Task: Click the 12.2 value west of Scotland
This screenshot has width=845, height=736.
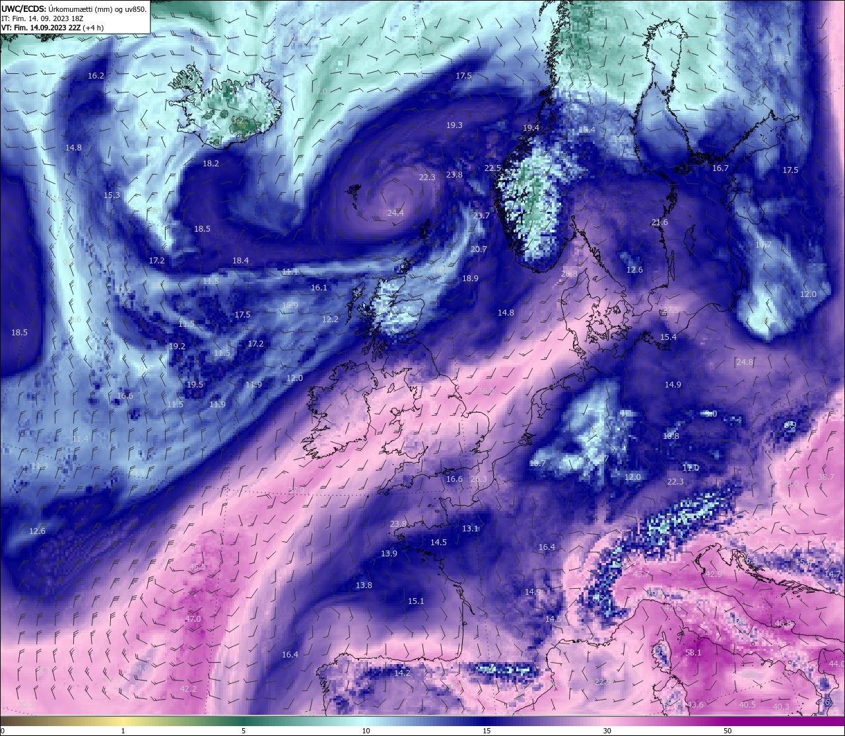Action: click(330, 319)
